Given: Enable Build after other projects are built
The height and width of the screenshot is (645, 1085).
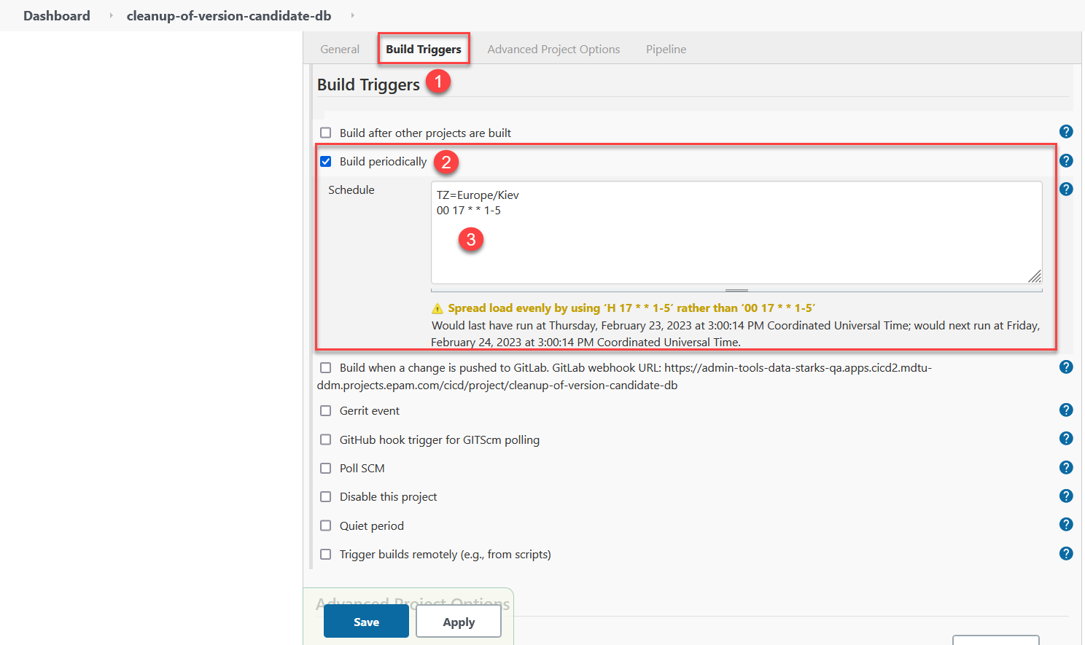Looking at the screenshot, I should click(326, 133).
